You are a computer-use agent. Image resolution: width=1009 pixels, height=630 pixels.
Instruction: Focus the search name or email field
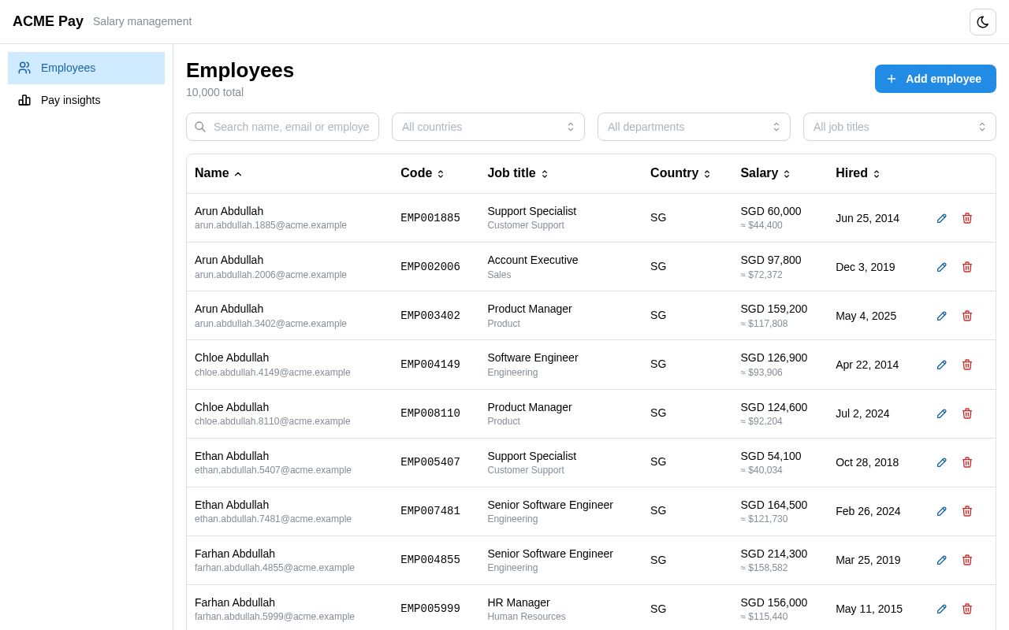pyautogui.click(x=282, y=127)
